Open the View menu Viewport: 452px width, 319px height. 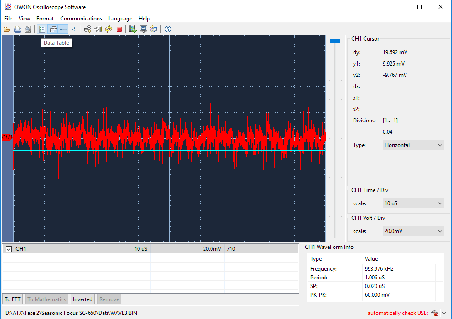tap(24, 18)
